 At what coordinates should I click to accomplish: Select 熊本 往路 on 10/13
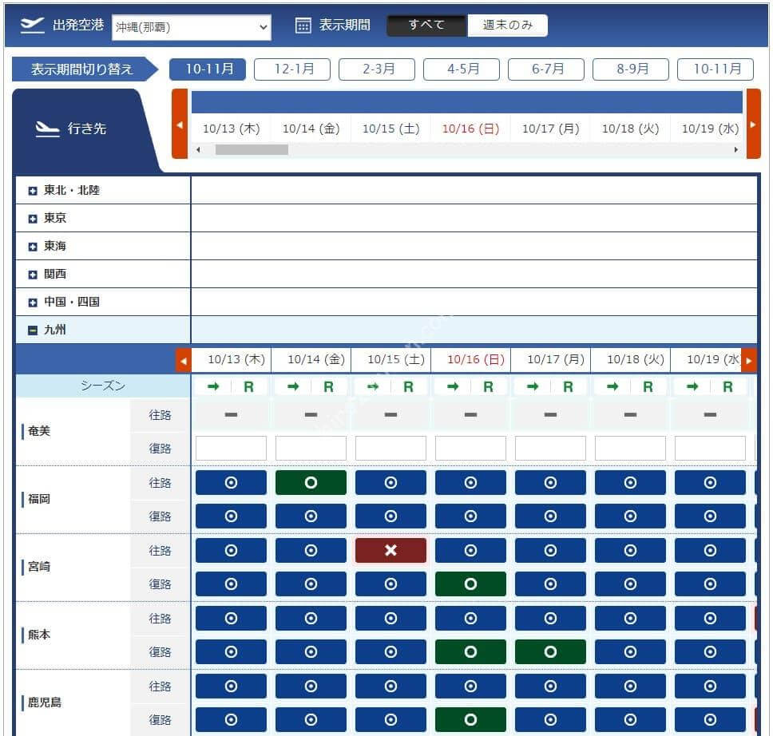point(232,618)
